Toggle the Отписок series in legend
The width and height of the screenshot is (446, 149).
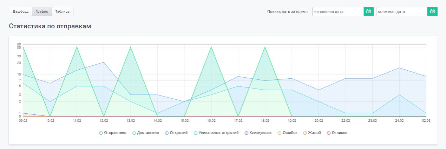pos(337,133)
